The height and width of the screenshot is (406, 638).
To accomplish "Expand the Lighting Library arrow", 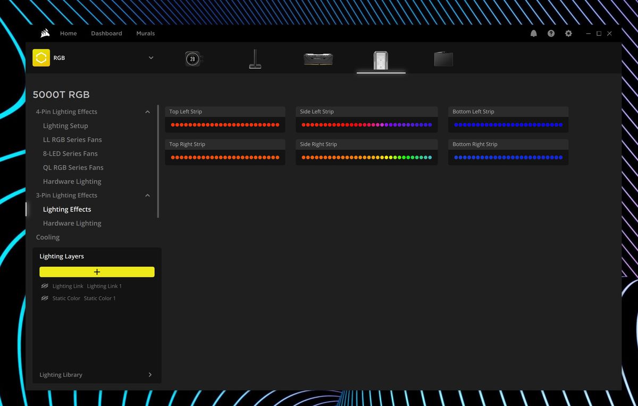I will (150, 375).
